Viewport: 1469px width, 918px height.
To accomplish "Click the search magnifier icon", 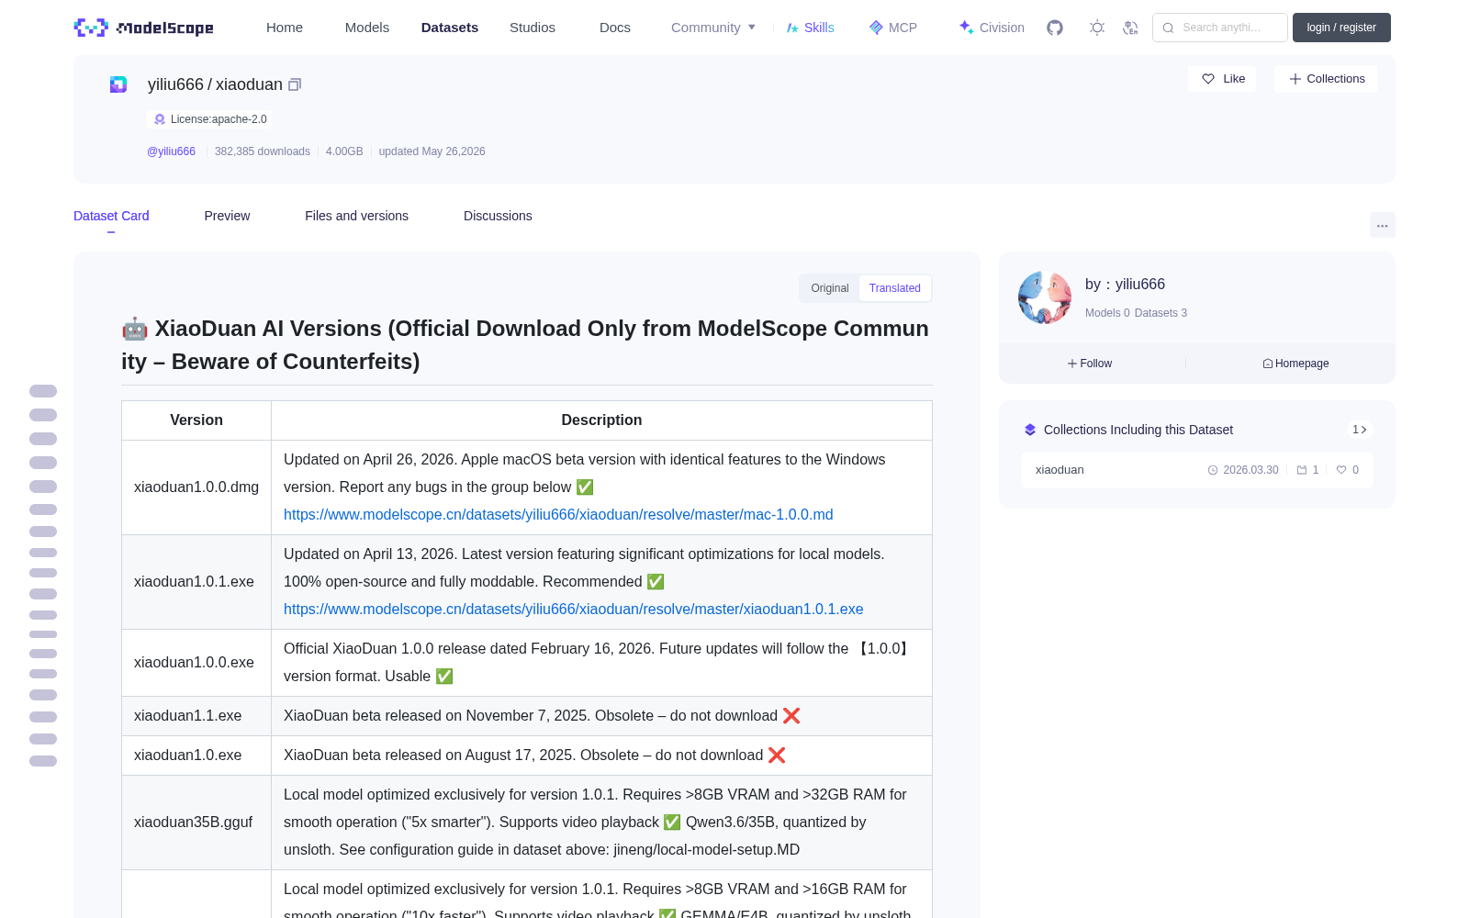I will pos(1169,28).
